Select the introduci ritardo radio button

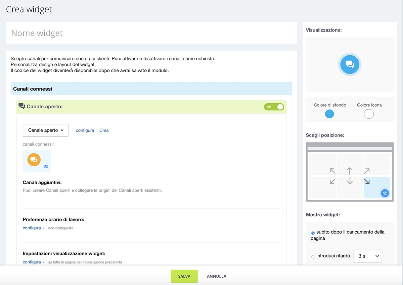[313, 257]
